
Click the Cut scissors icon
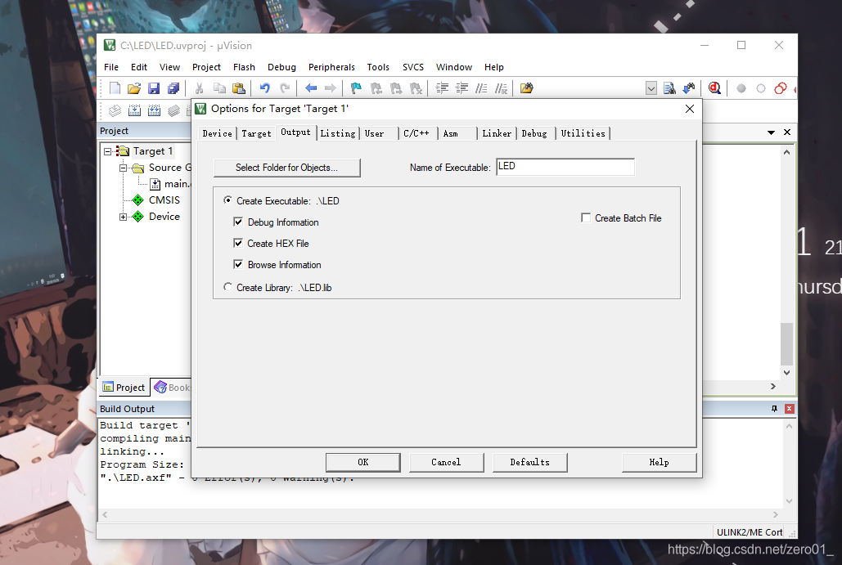(x=199, y=88)
